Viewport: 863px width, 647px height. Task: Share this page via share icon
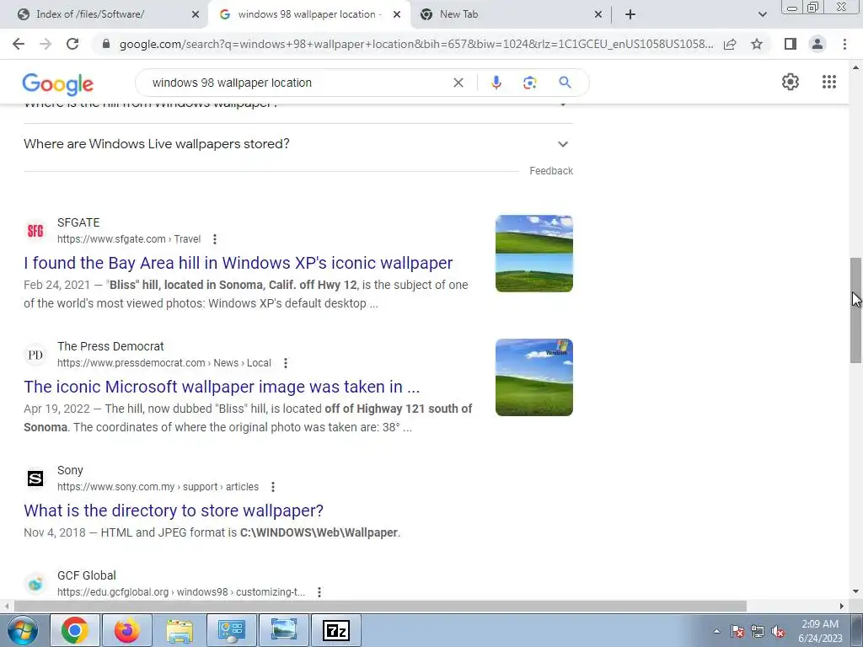730,44
